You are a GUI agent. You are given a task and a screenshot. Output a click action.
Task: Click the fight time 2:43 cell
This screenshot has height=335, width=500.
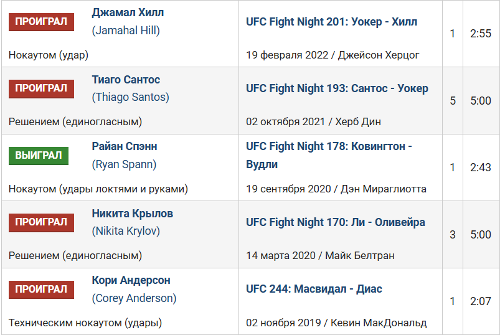click(x=481, y=167)
